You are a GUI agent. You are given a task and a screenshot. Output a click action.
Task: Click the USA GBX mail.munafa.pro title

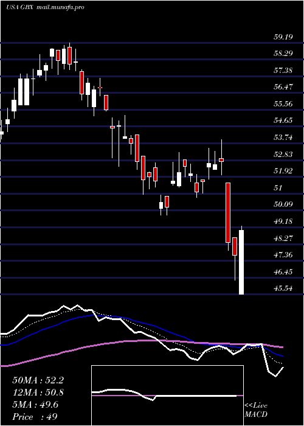[x=45, y=7]
